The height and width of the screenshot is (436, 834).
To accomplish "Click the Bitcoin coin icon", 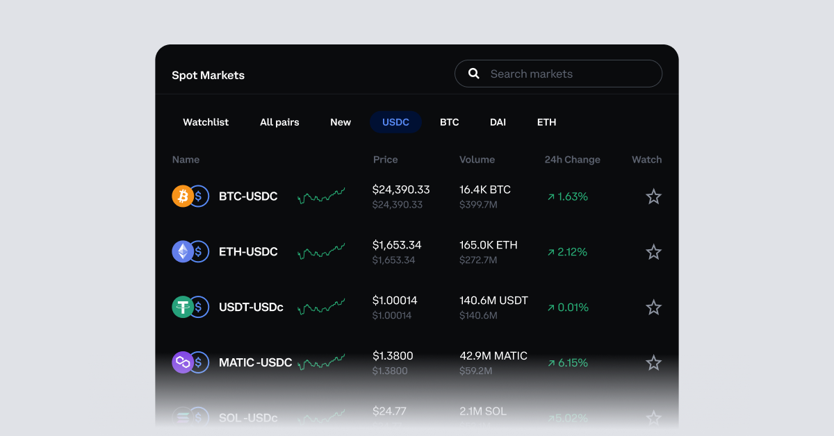I will (182, 196).
